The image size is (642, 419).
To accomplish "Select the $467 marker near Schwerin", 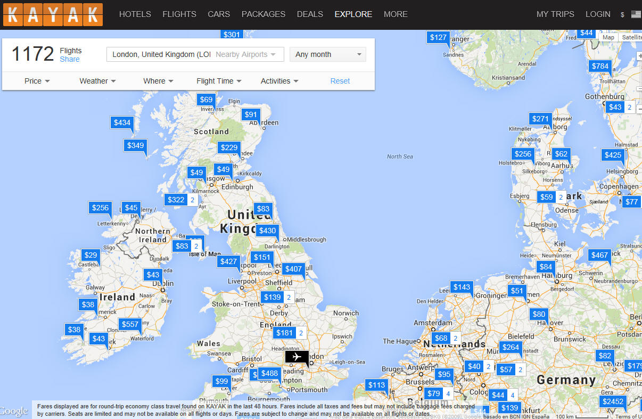I will [599, 255].
